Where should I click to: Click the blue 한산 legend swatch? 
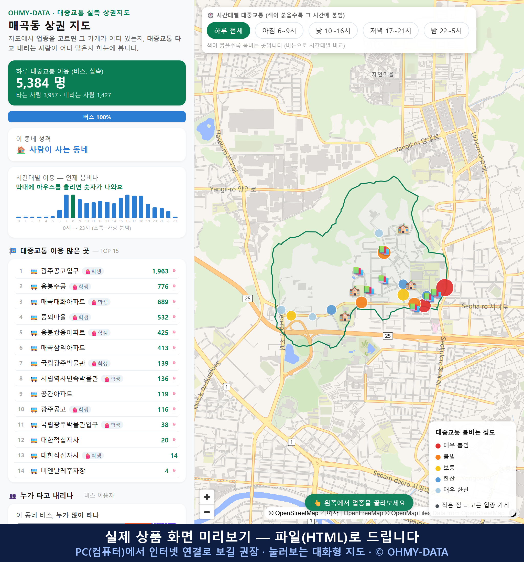coord(438,480)
